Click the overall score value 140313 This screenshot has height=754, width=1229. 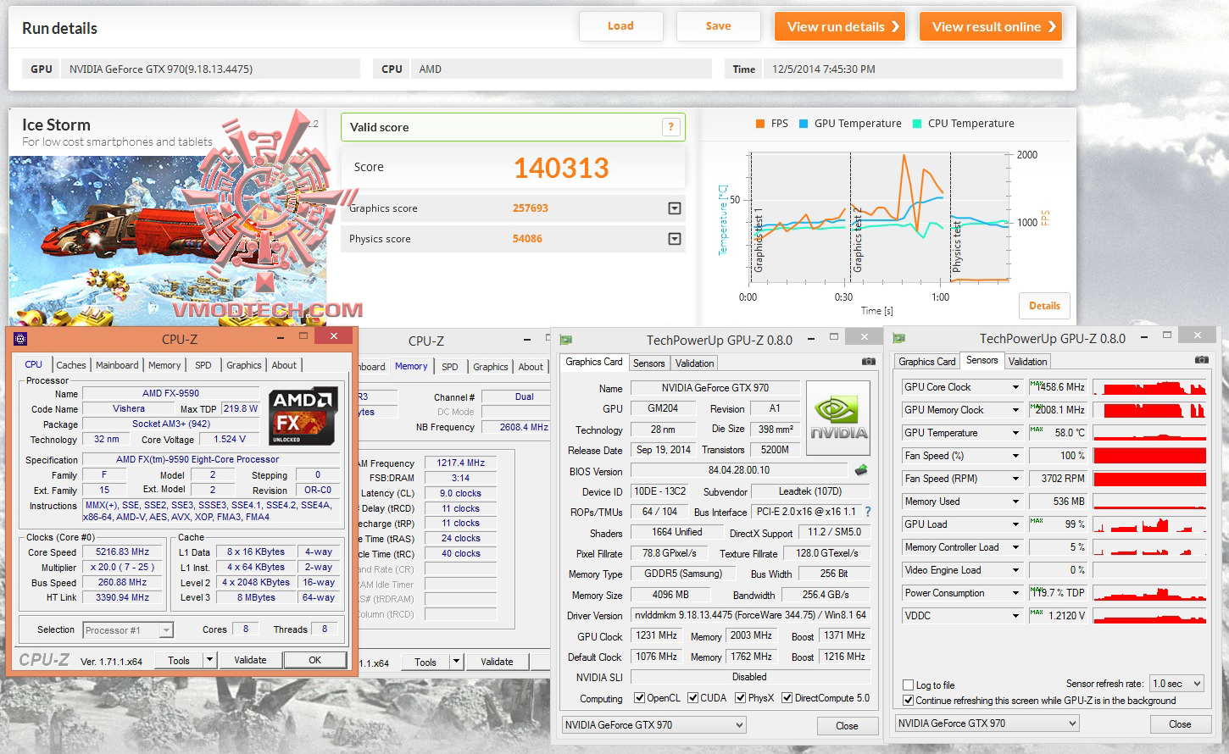(x=561, y=168)
